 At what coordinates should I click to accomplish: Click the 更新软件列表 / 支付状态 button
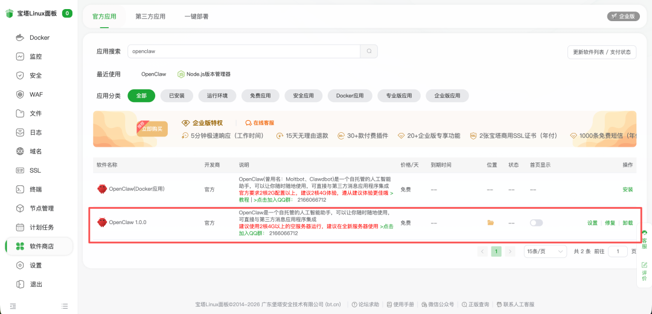point(602,52)
